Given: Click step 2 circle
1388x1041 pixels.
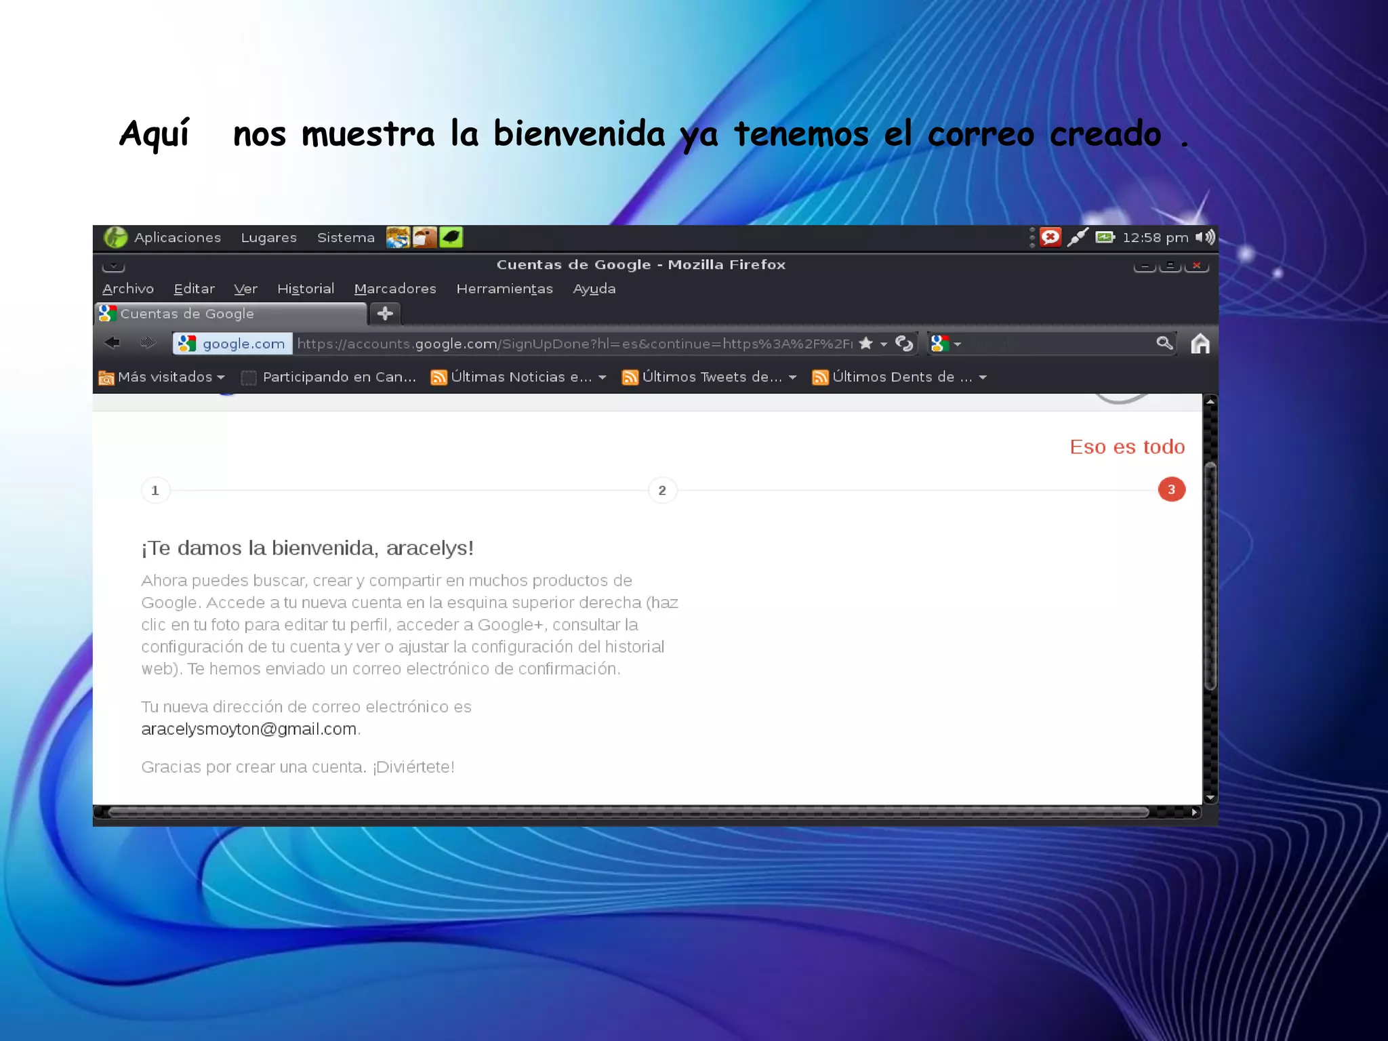Looking at the screenshot, I should [x=662, y=490].
